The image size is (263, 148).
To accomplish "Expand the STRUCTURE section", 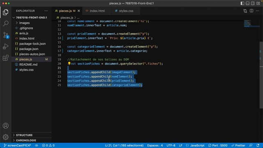I will coord(32,135).
